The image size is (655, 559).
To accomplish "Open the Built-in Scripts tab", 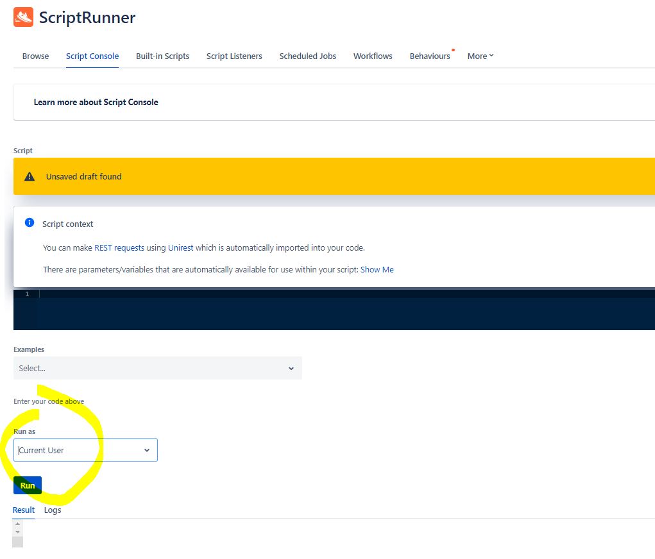I will (162, 56).
